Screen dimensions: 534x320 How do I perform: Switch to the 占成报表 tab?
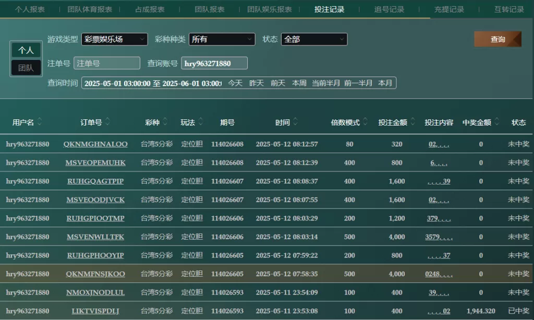tap(150, 9)
